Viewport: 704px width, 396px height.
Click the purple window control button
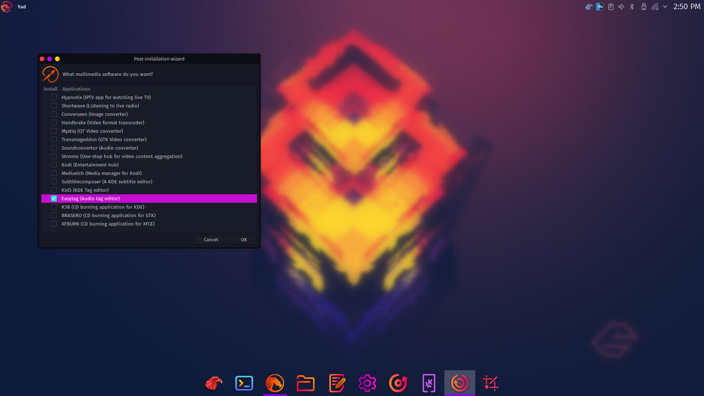pos(49,59)
